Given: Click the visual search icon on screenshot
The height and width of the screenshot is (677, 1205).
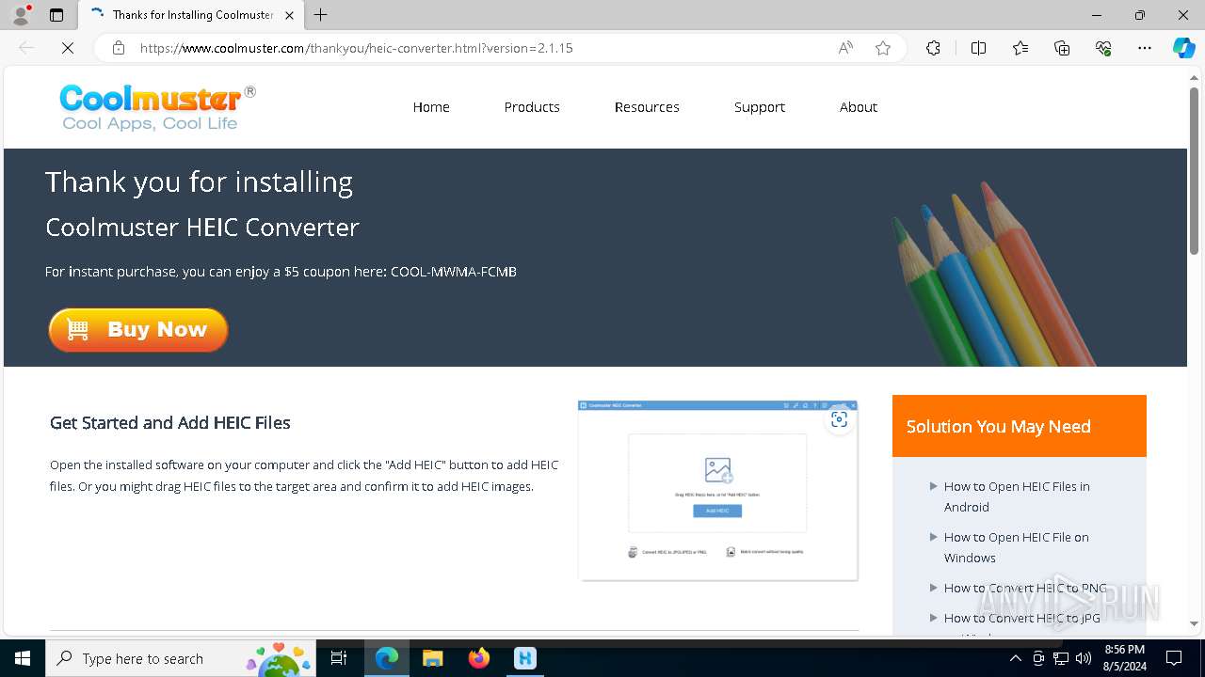Looking at the screenshot, I should pyautogui.click(x=839, y=419).
